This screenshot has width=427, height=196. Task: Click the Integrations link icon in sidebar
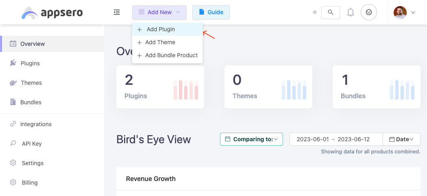(x=13, y=124)
